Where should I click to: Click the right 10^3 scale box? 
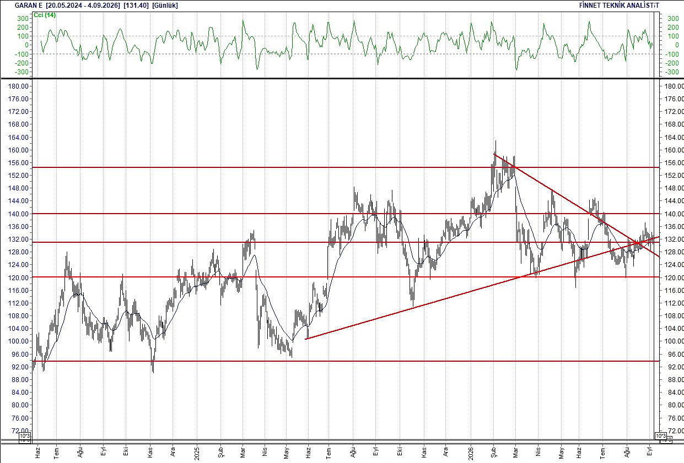pyautogui.click(x=661, y=437)
